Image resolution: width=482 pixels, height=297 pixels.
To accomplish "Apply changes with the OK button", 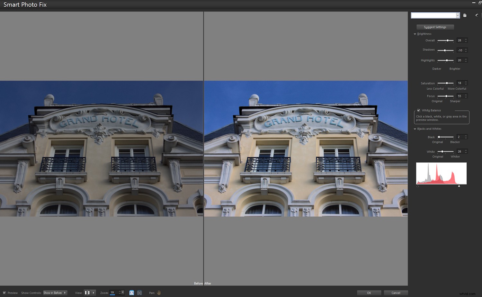I will pyautogui.click(x=369, y=293).
